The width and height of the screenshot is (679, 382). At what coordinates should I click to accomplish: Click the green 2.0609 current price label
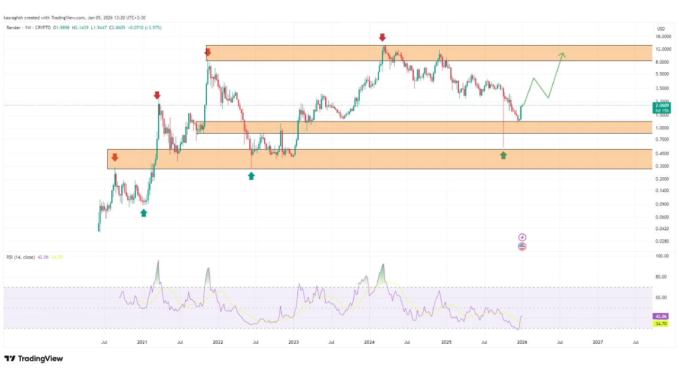pos(661,106)
